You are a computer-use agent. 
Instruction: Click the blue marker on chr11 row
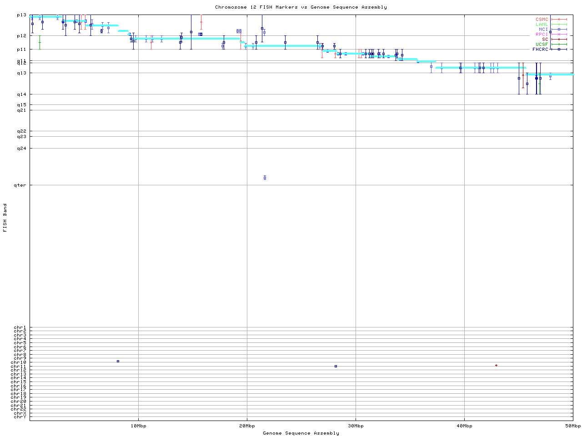336,366
